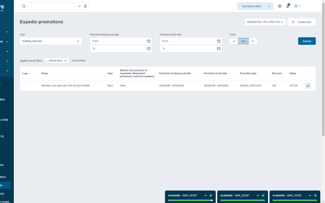Click the reset all filters link
This screenshot has width=325, height=203.
point(79,61)
